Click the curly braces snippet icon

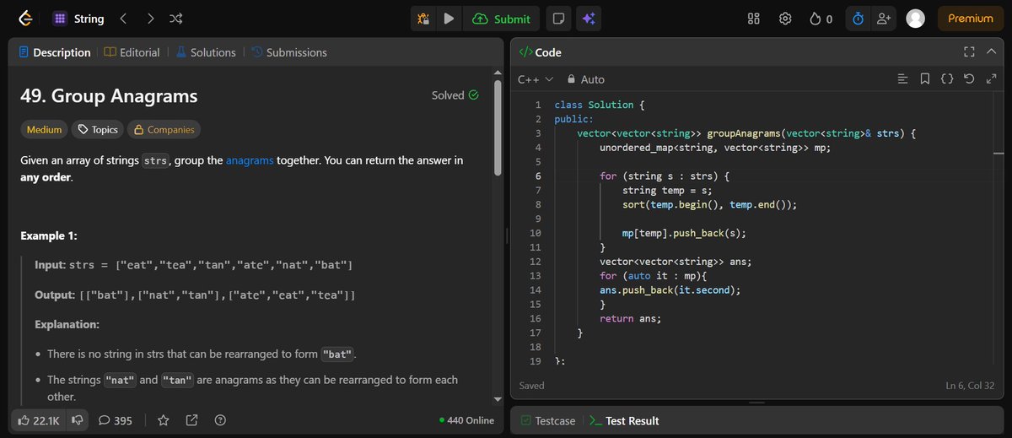coord(946,79)
